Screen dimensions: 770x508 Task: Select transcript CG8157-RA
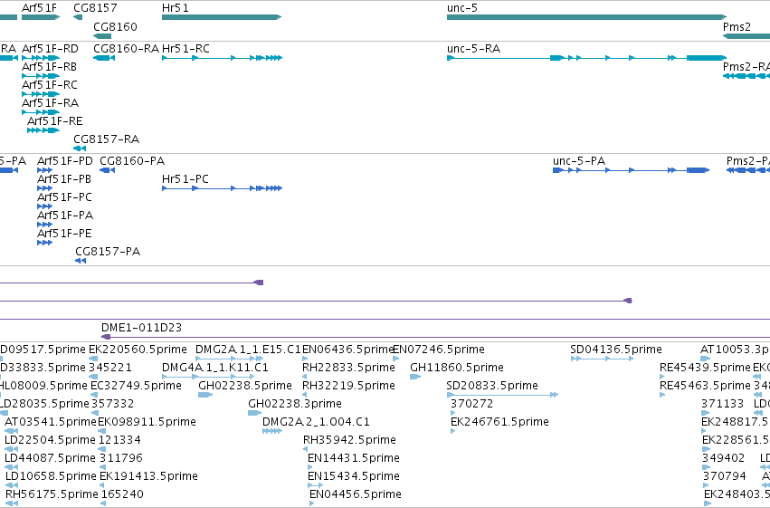click(80, 149)
